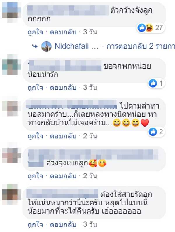The height and width of the screenshot is (232, 175).
Task: Like the 'ขอจกพุกหน่อย' comment
Action: click(35, 88)
